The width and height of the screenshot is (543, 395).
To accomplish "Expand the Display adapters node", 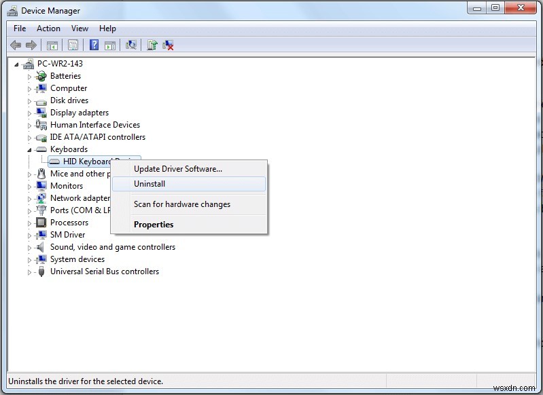I will (29, 113).
